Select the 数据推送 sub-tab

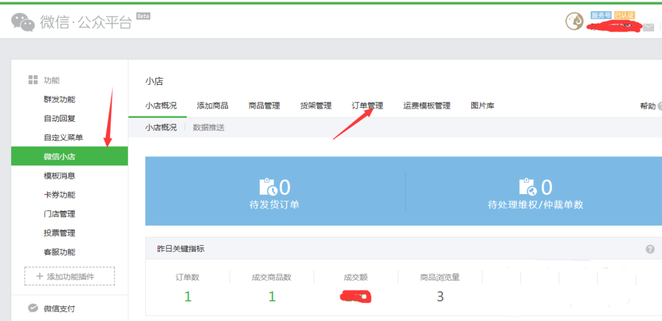(209, 127)
